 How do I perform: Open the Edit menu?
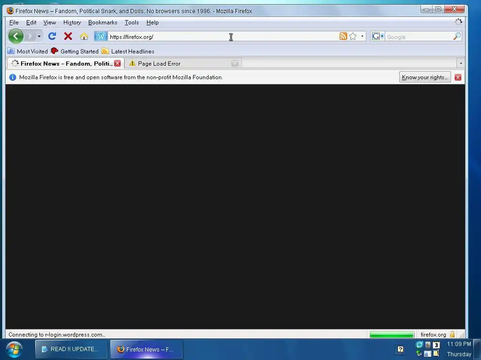click(x=31, y=22)
